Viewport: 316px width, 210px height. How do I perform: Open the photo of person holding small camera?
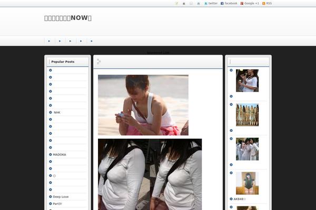143,105
